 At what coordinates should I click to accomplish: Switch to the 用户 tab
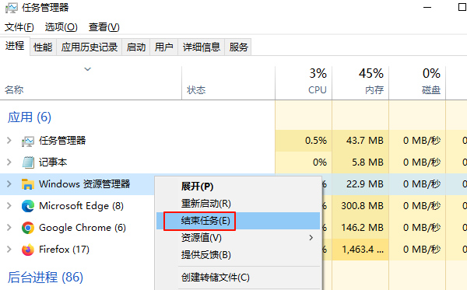[163, 47]
